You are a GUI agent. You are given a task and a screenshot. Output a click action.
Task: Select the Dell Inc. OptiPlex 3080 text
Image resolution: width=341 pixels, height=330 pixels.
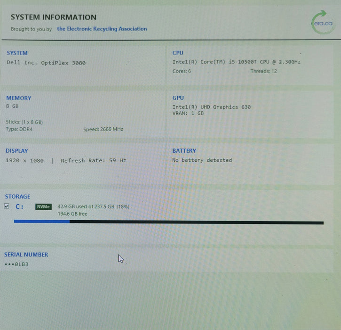pos(46,63)
